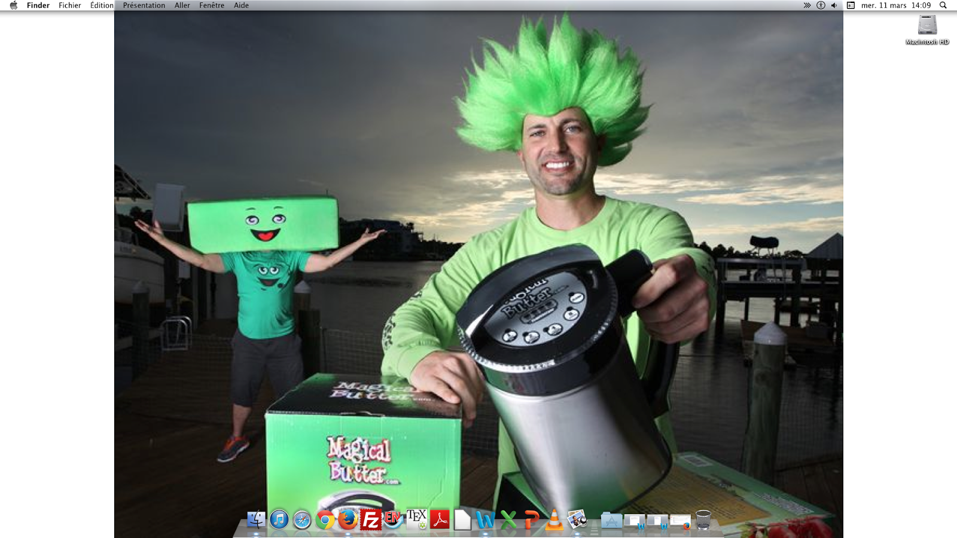Open the Trash in the Dock
This screenshot has width=957, height=538.
(703, 519)
